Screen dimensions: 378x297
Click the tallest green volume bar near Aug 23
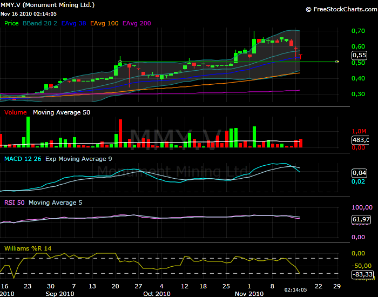coord(28,132)
